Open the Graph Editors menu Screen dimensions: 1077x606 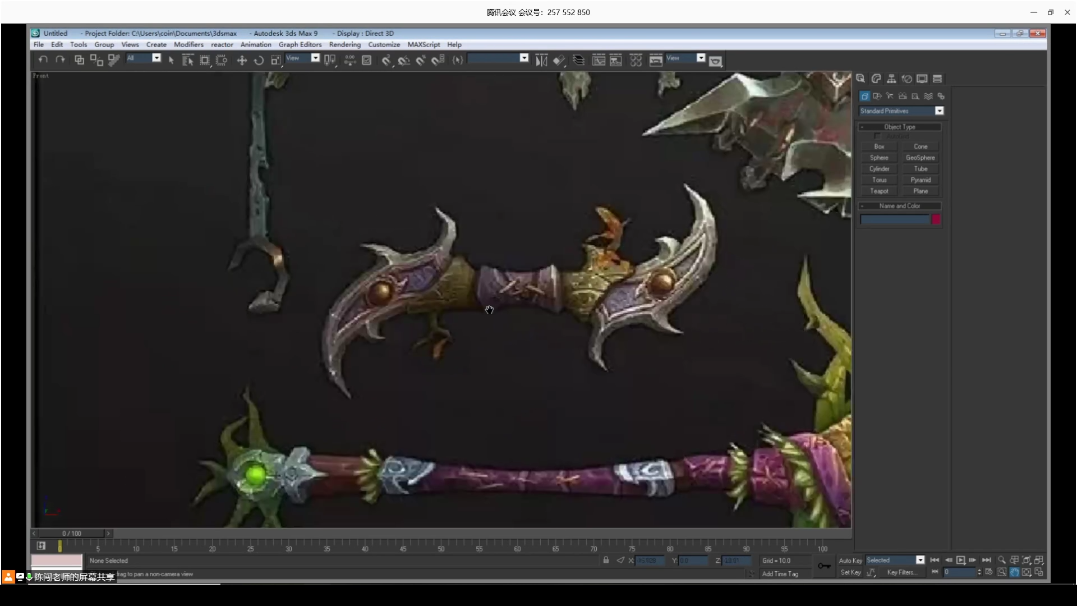[x=300, y=44]
